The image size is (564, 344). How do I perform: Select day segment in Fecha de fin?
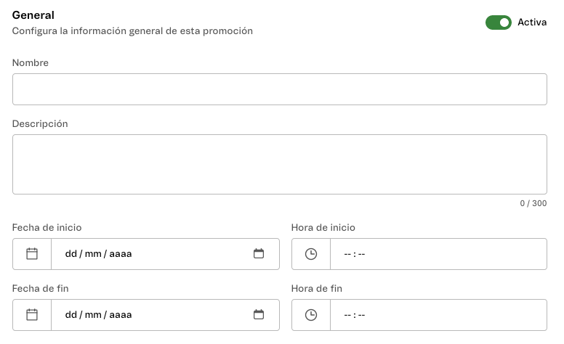[70, 315]
